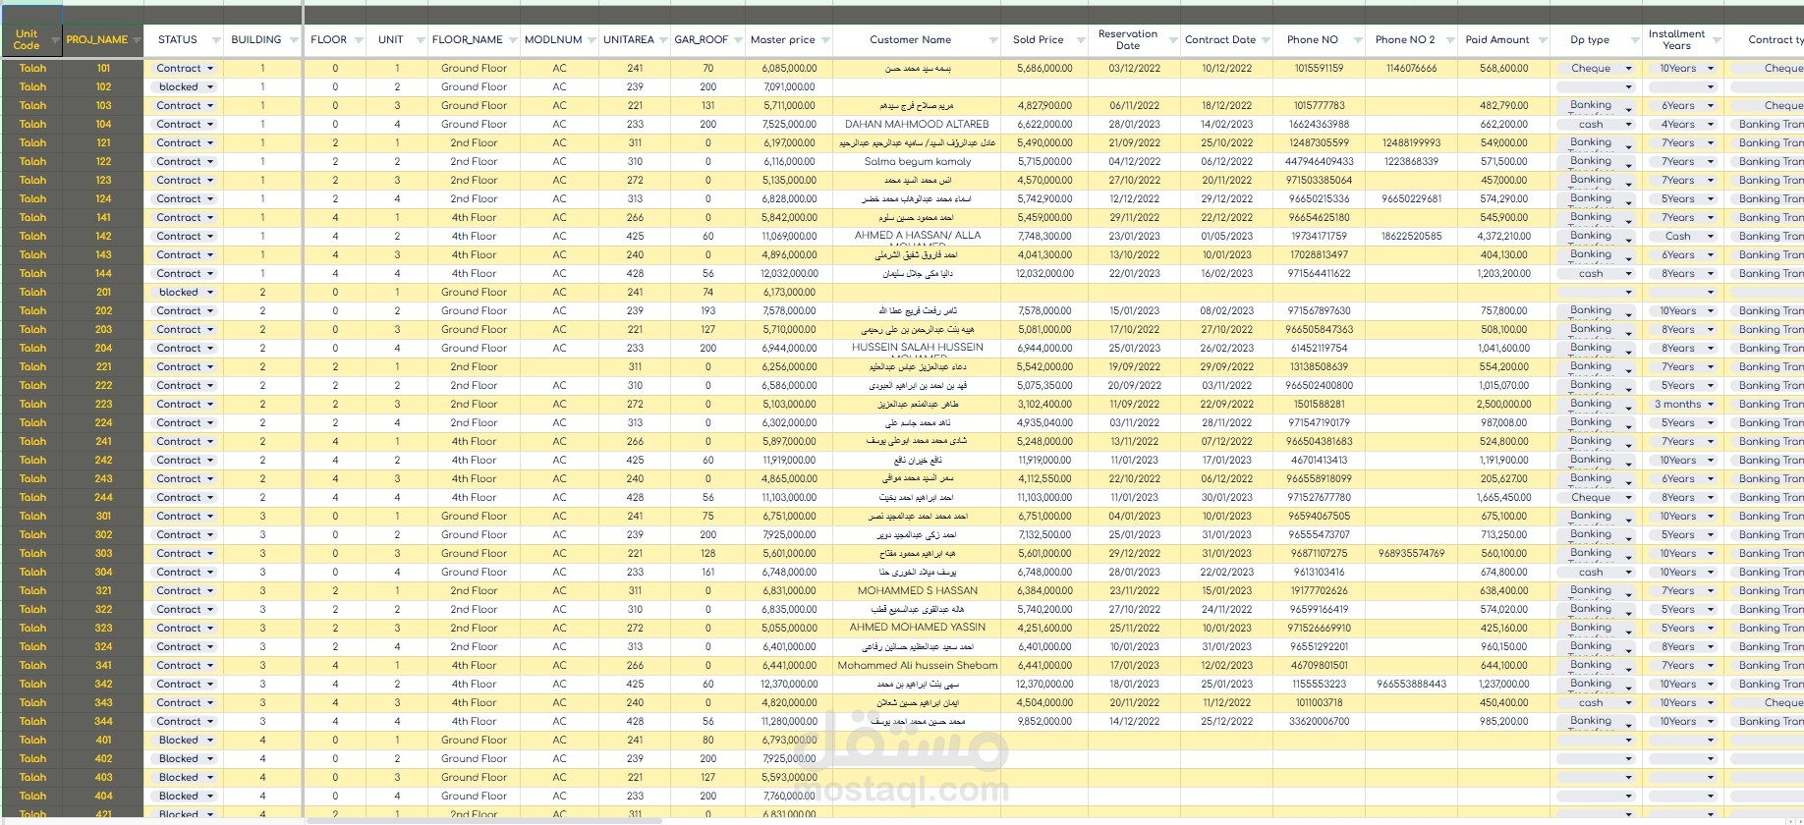The height and width of the screenshot is (825, 1804).
Task: Select Master price cell 12,370,000.00 for unit 342
Action: pos(789,685)
